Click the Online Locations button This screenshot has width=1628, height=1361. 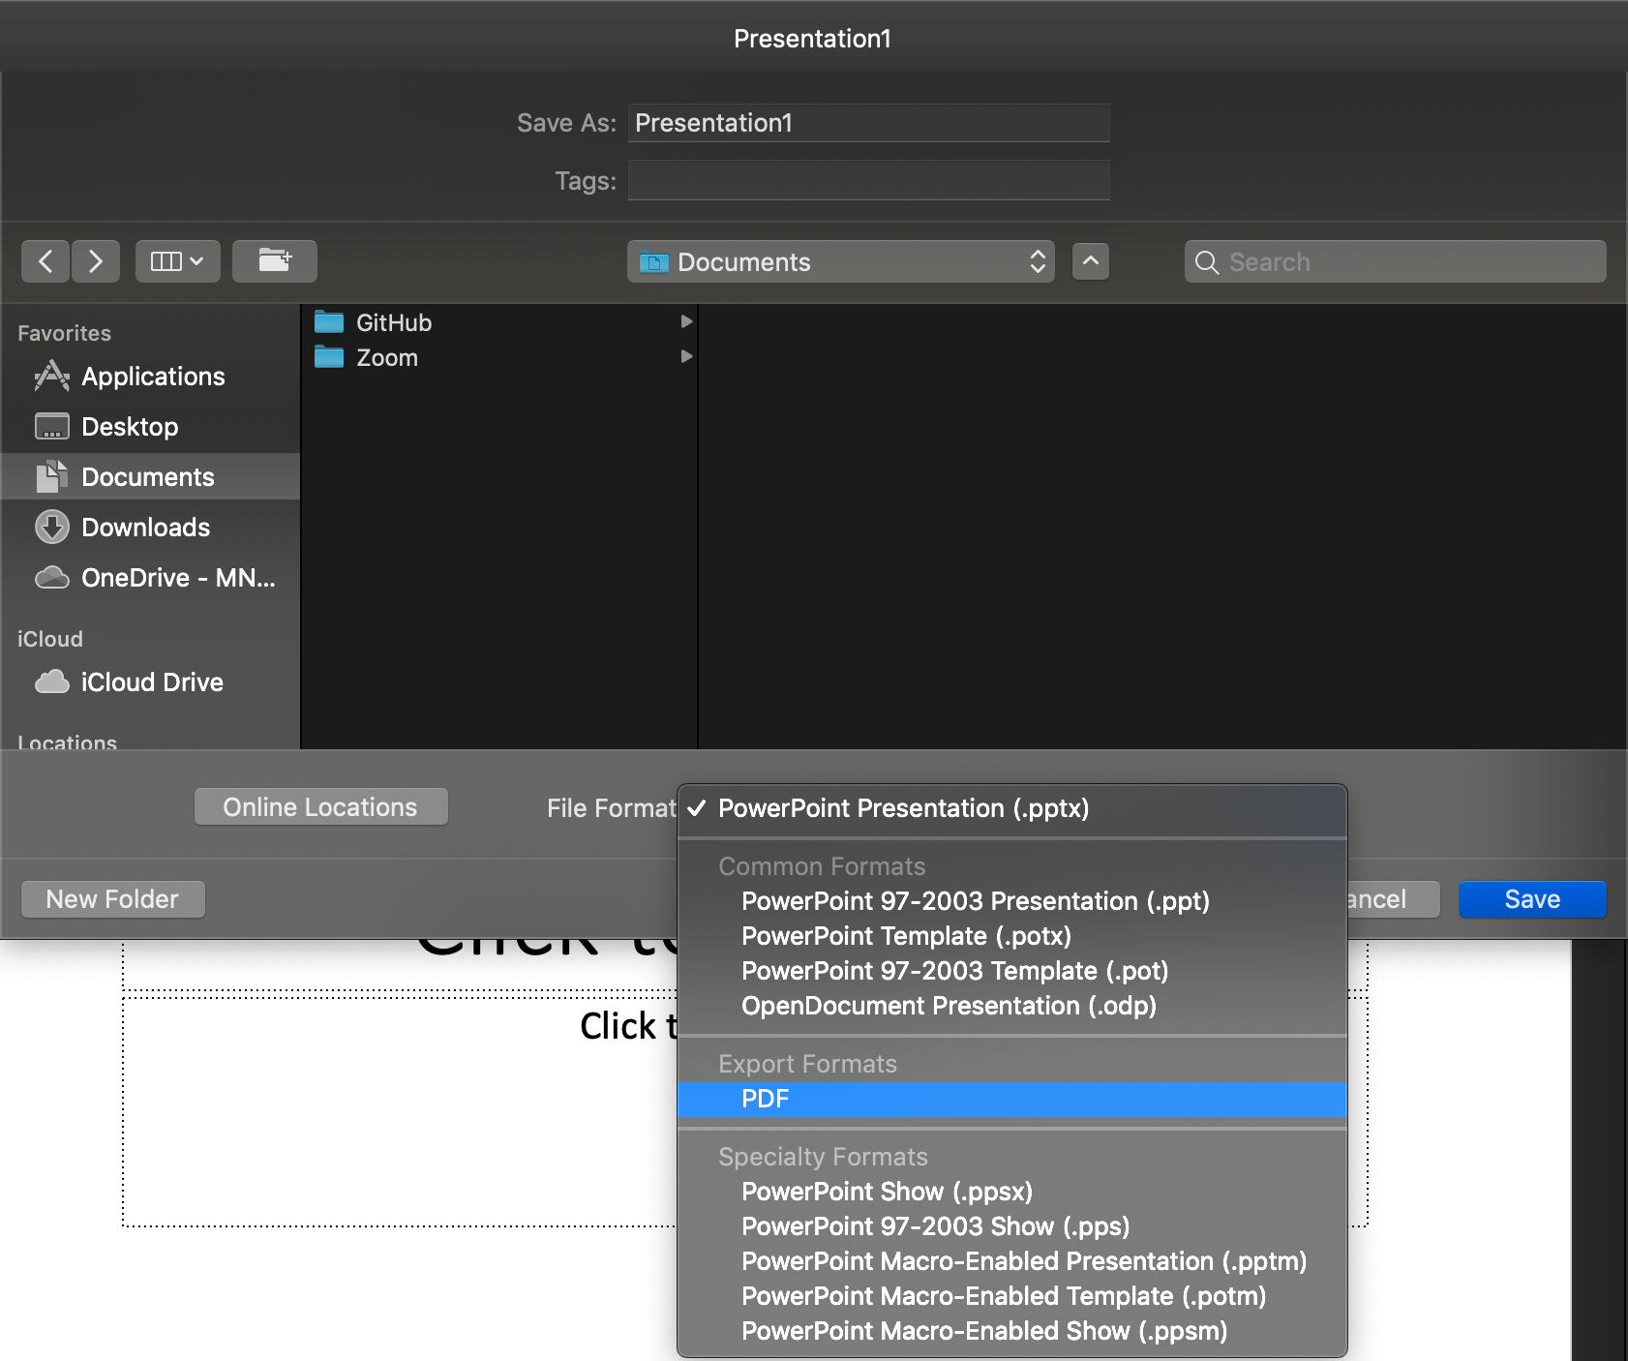point(320,806)
